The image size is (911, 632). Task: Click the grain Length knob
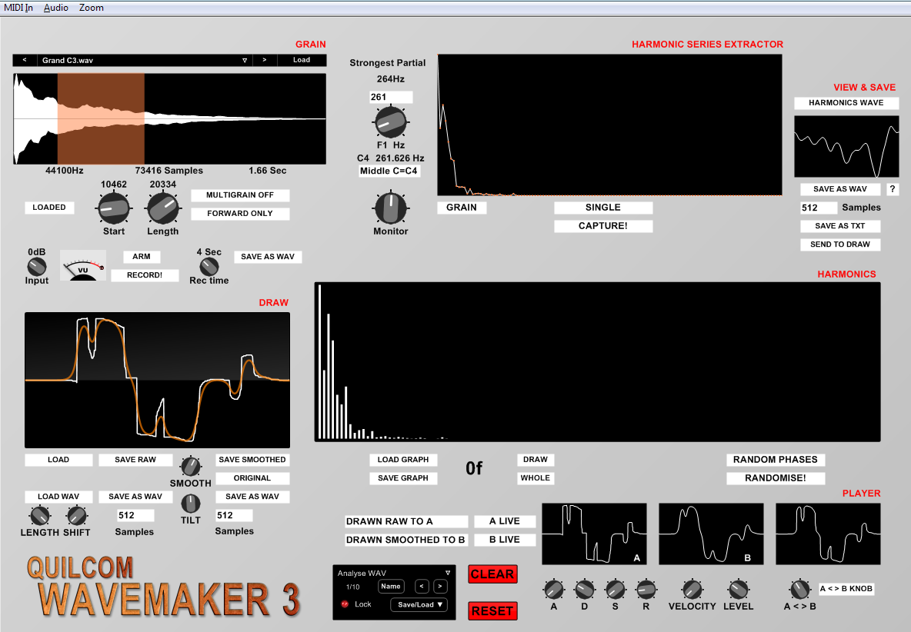(162, 208)
